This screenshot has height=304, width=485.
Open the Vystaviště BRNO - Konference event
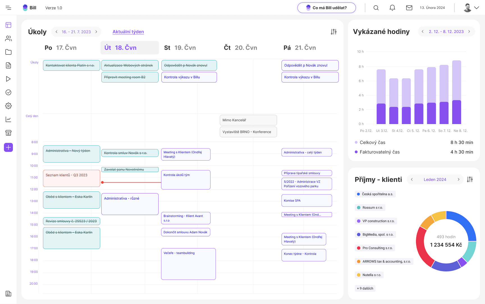[x=248, y=132]
